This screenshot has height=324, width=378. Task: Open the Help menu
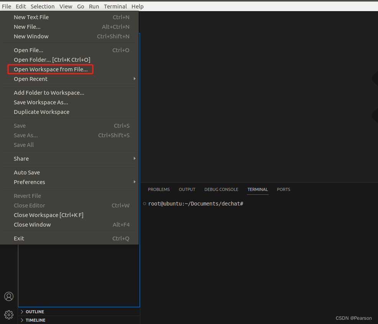pos(137,6)
